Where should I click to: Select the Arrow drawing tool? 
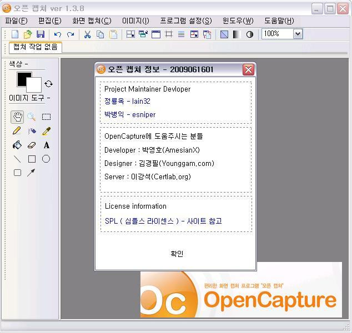31,173
